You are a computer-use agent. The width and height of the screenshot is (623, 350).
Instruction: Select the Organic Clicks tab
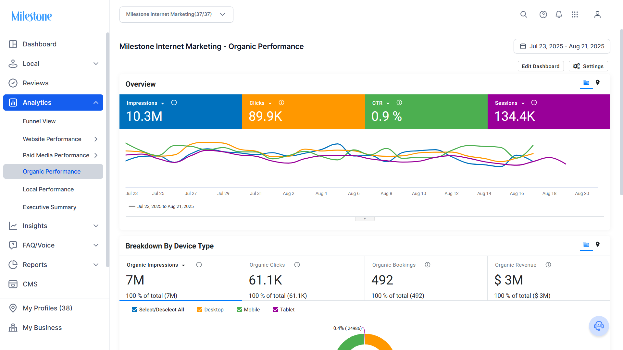point(303,279)
